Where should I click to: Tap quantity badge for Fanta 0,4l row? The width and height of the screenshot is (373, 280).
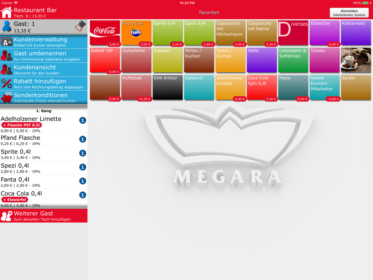pyautogui.click(x=82, y=181)
